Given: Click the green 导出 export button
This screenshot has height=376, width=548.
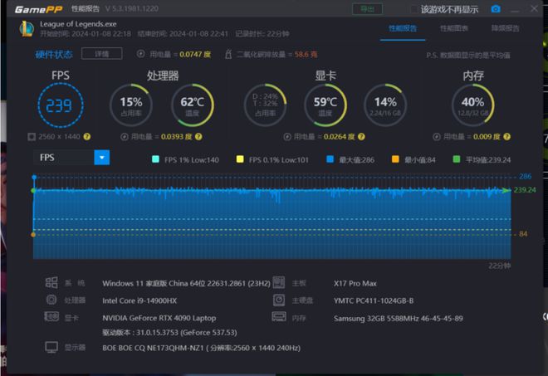Looking at the screenshot, I should [367, 9].
